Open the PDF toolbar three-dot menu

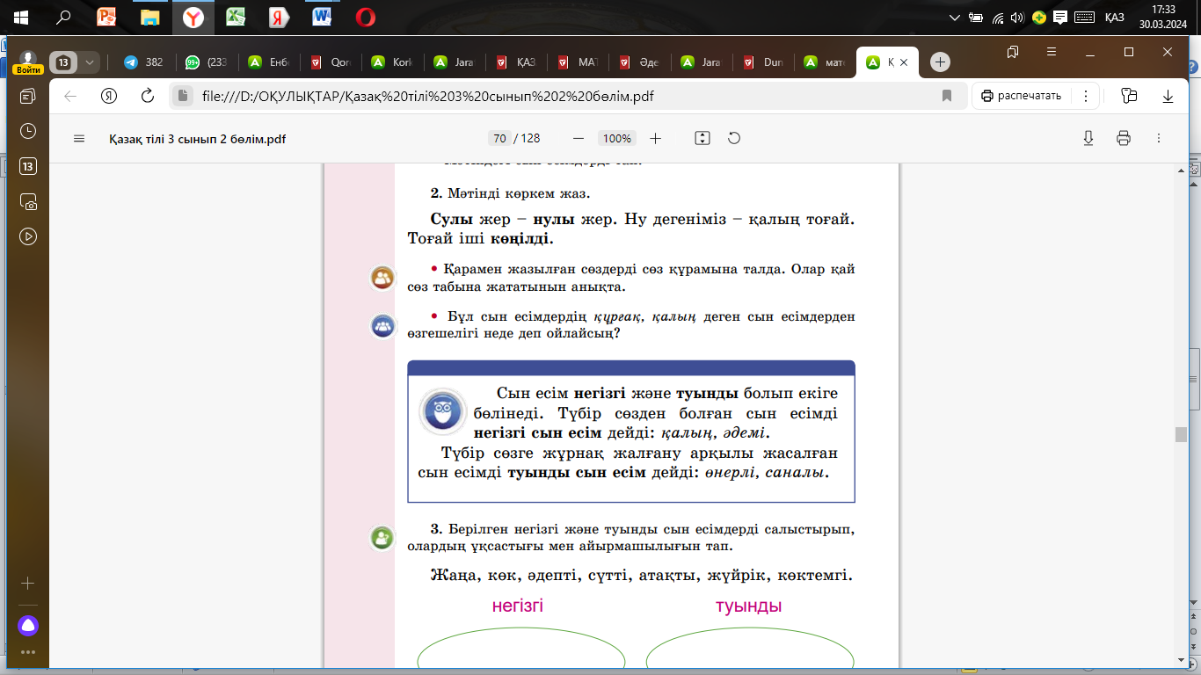1158,139
